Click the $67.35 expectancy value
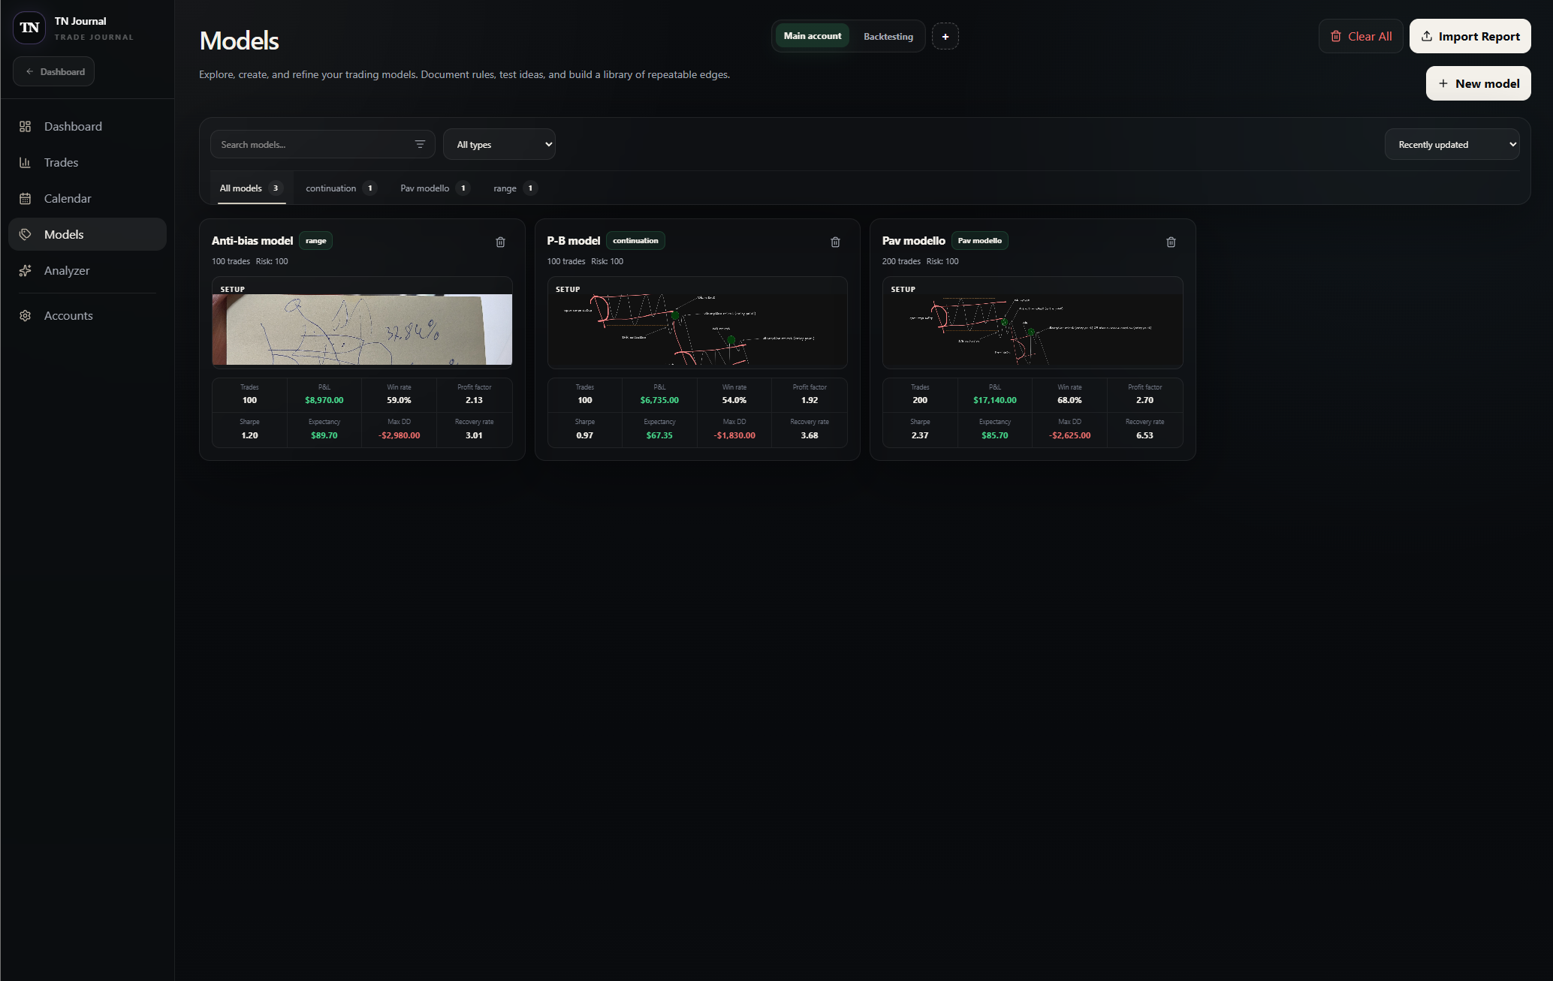 tap(659, 435)
